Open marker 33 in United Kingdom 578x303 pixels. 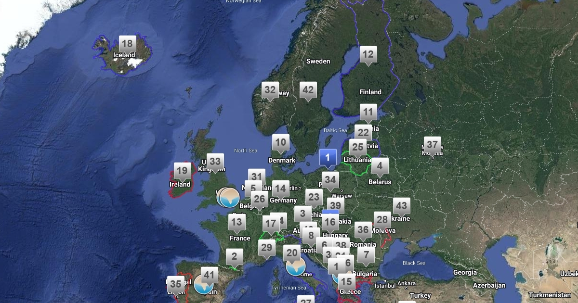point(215,162)
